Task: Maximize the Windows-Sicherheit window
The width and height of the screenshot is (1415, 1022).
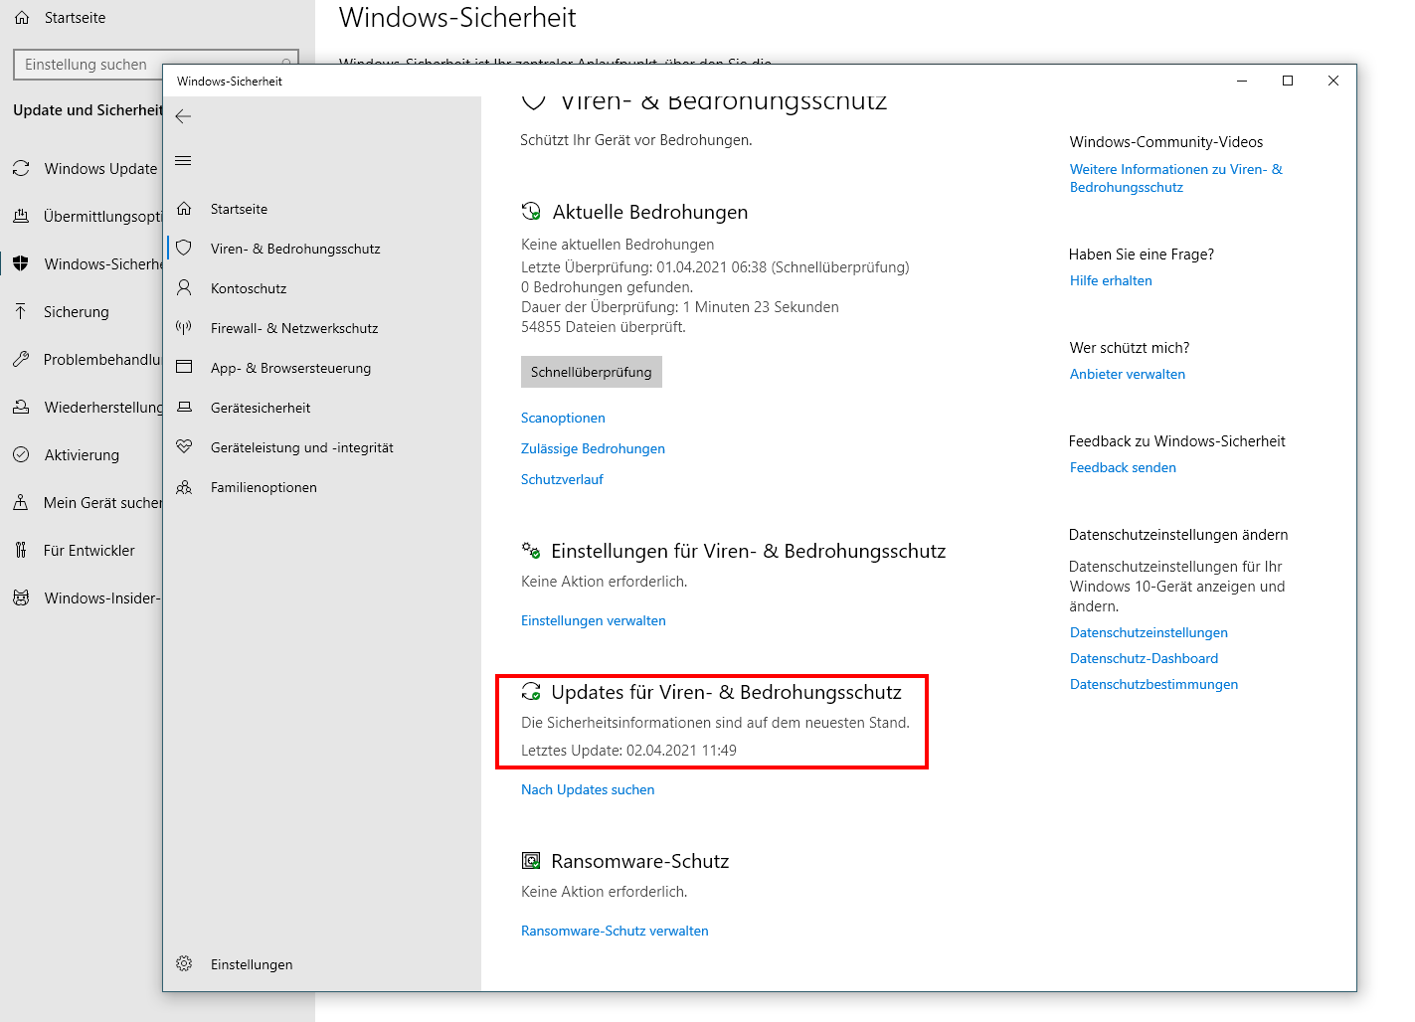Action: (x=1288, y=81)
